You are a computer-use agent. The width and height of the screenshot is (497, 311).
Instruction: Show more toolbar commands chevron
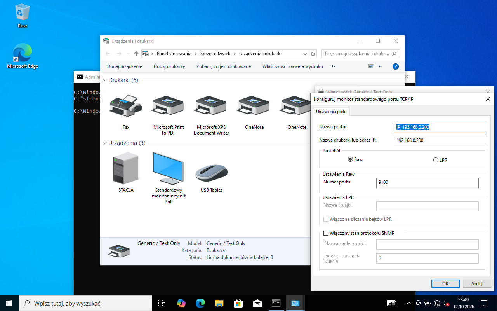pos(333,66)
